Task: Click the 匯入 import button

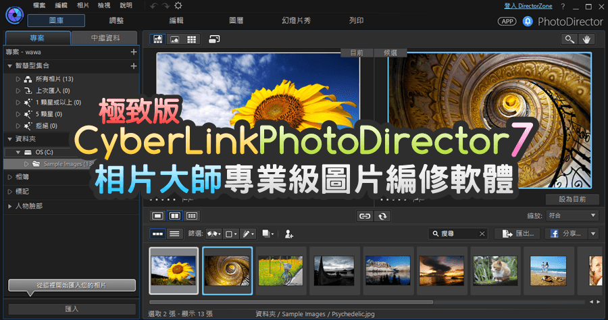Action: 72,309
